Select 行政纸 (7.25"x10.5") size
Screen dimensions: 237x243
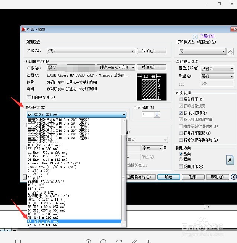tap(74, 181)
